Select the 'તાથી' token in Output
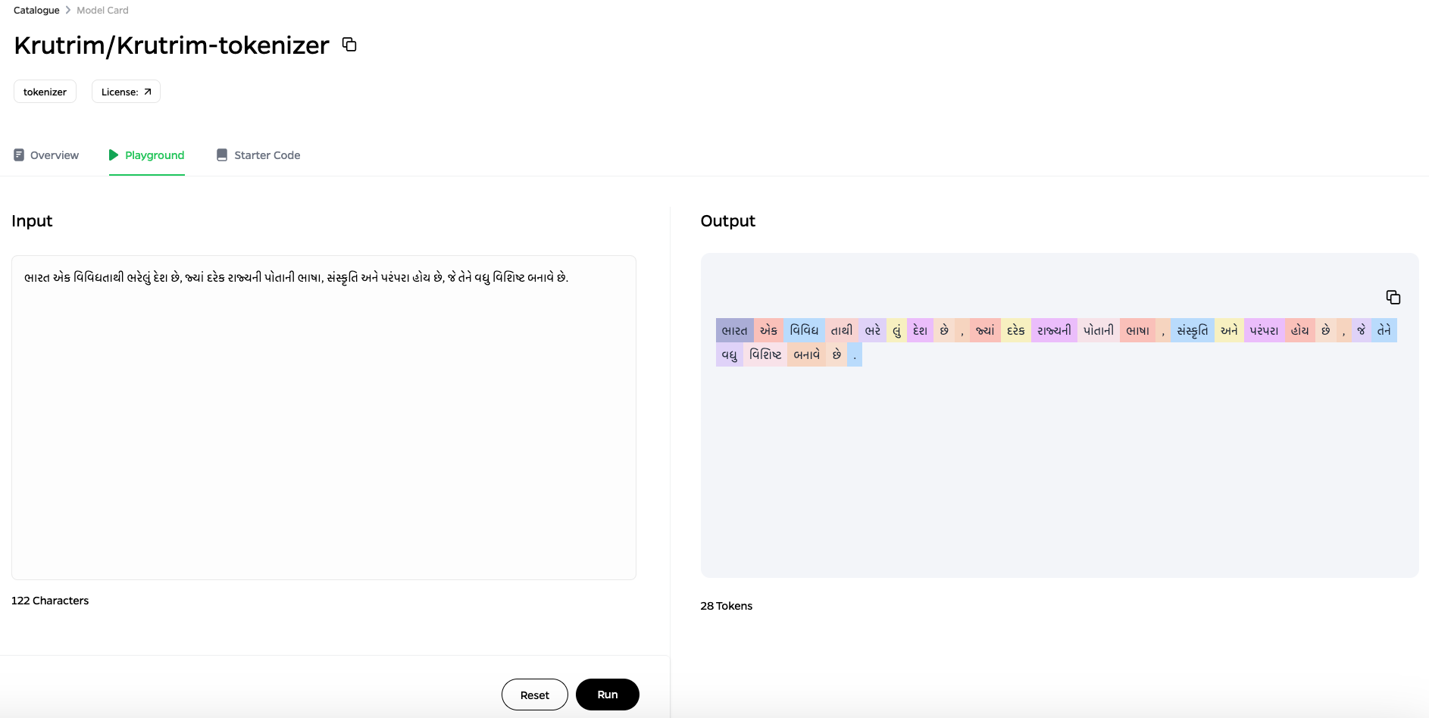This screenshot has height=718, width=1429. coord(842,330)
